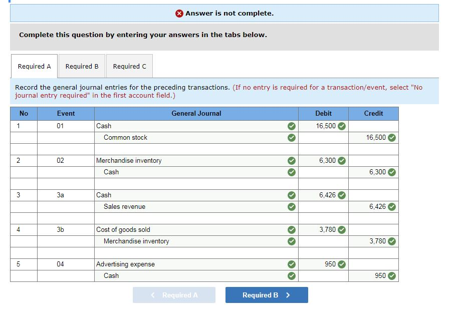Click the green check beside Common stock
The width and height of the screenshot is (462, 315).
point(291,138)
